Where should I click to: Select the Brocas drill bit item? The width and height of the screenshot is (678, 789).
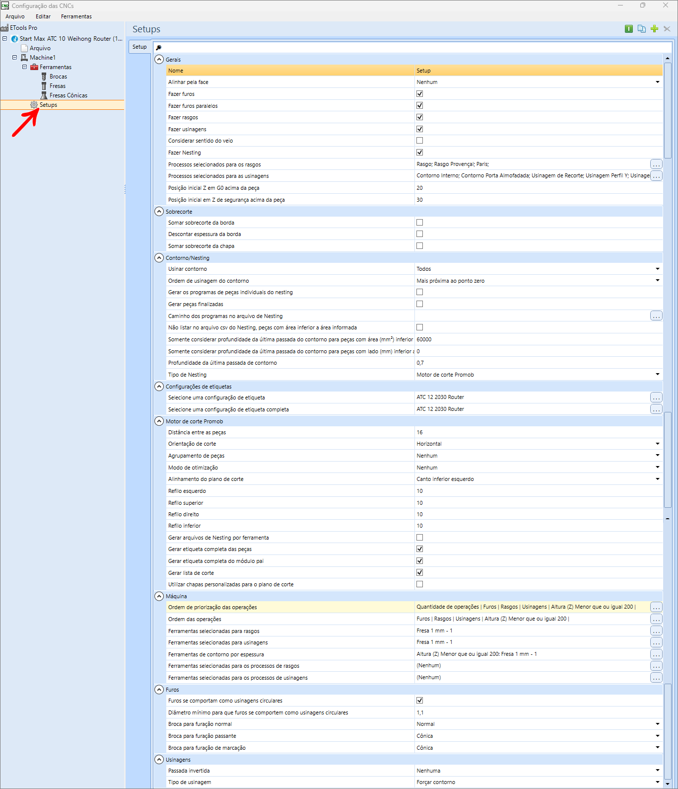tap(58, 77)
